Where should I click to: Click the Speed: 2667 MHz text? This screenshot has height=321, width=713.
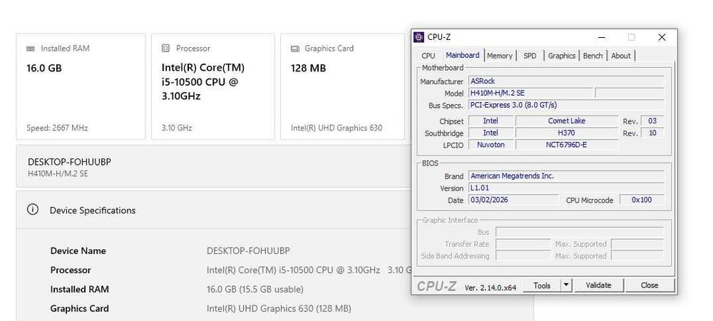[57, 128]
